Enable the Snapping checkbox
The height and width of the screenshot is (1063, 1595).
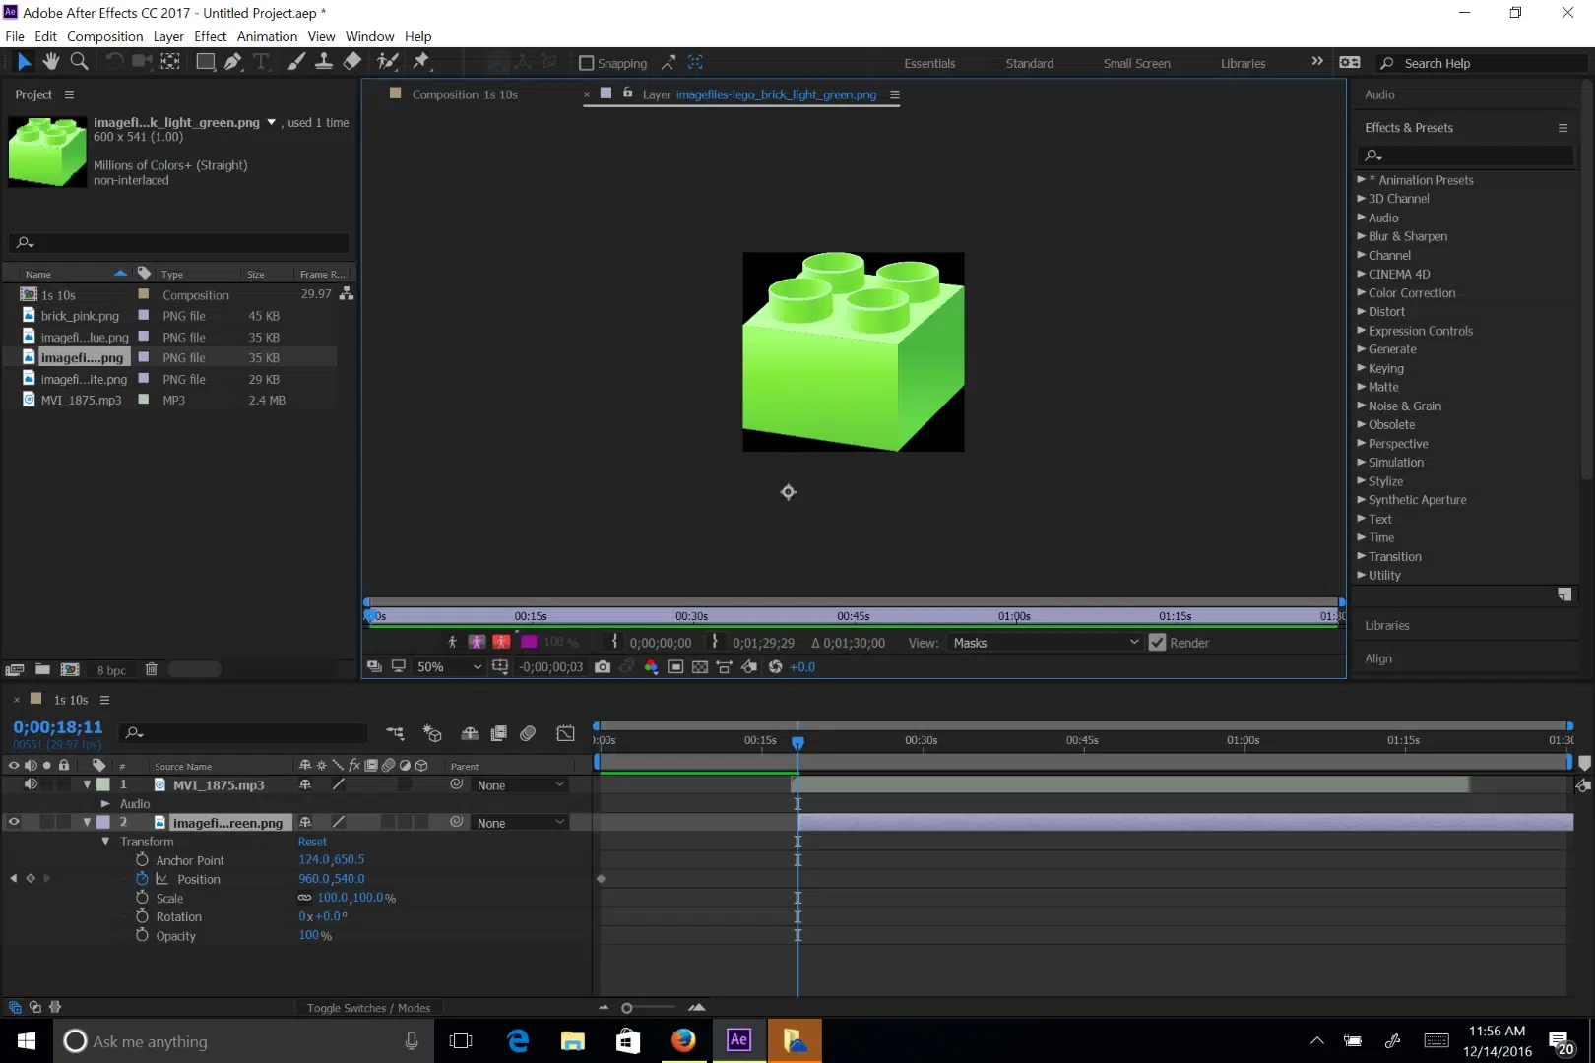588,62
